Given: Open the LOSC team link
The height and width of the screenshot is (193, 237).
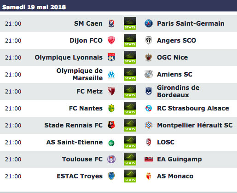Looking at the screenshot, I should pyautogui.click(x=166, y=142).
